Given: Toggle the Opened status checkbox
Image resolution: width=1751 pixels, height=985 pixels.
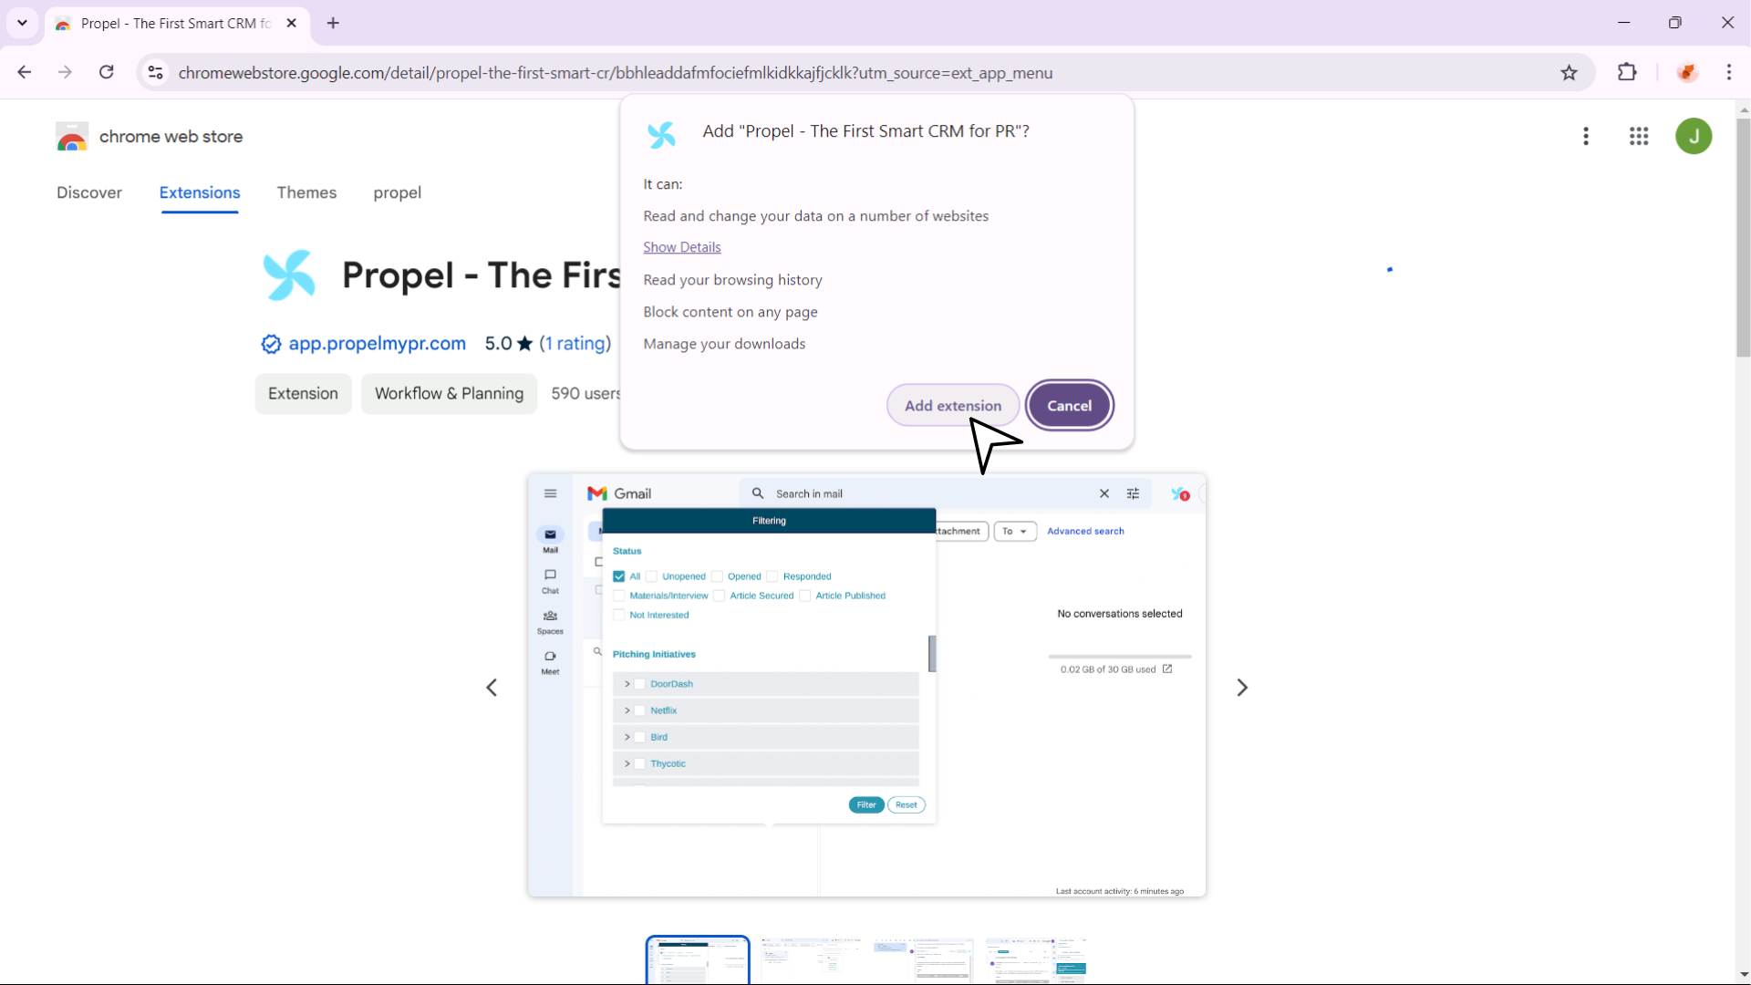Looking at the screenshot, I should (x=717, y=576).
